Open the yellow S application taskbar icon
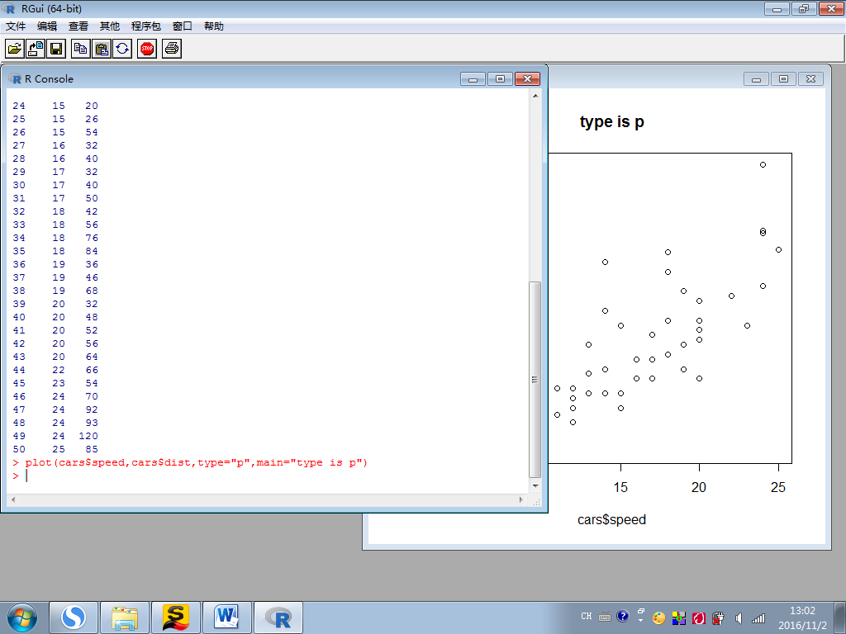846x634 pixels. pyautogui.click(x=176, y=617)
